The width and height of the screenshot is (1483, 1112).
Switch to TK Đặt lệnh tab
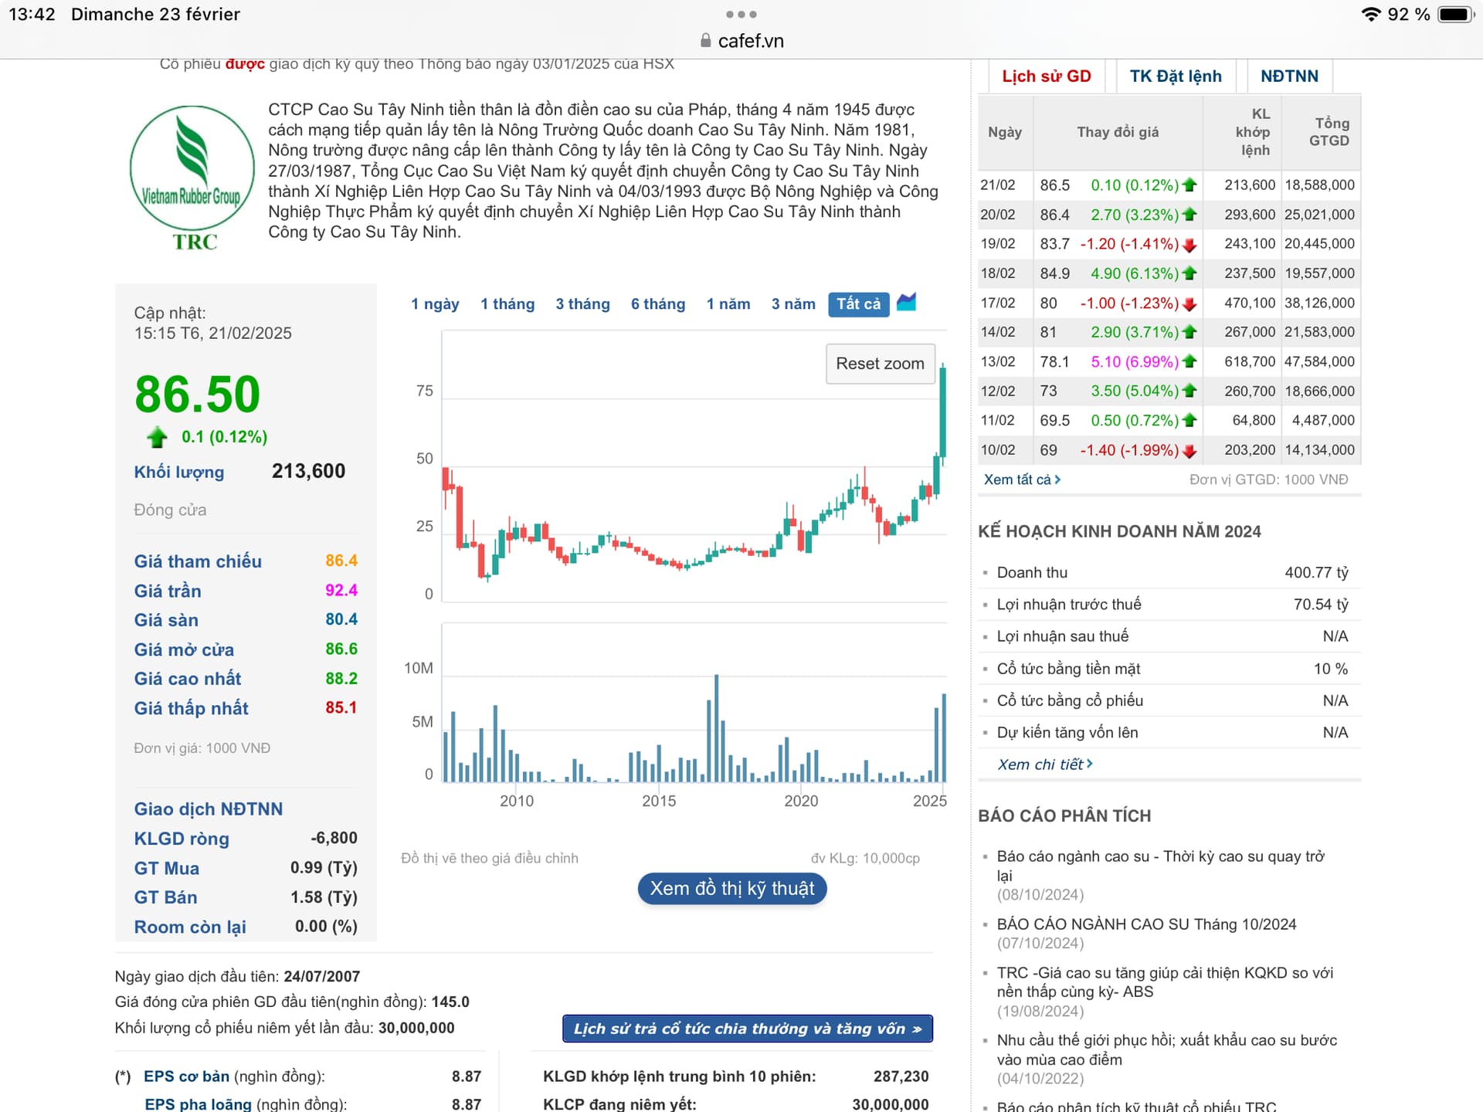(1175, 76)
